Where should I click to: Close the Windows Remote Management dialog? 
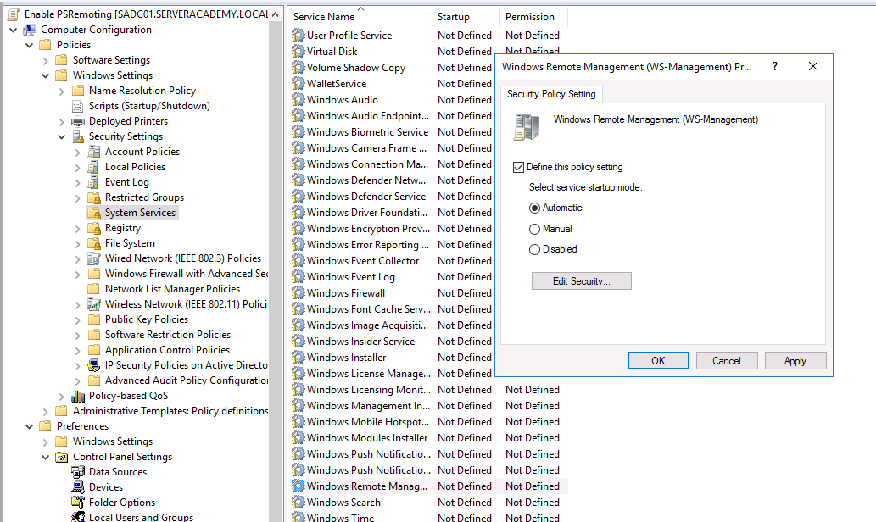coord(813,66)
